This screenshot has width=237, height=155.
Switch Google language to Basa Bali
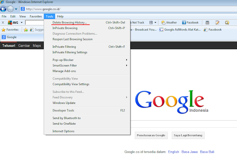(x=207, y=152)
